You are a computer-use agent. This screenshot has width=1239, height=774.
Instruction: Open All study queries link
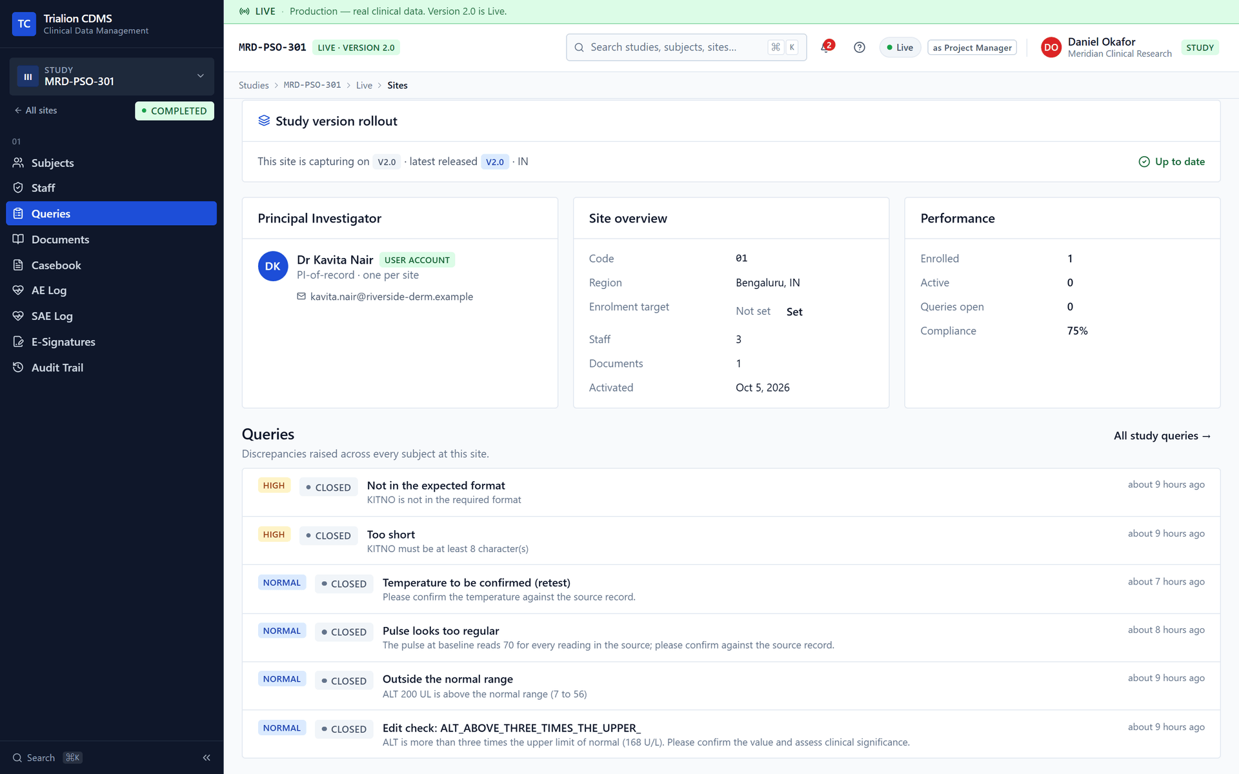[x=1162, y=436]
